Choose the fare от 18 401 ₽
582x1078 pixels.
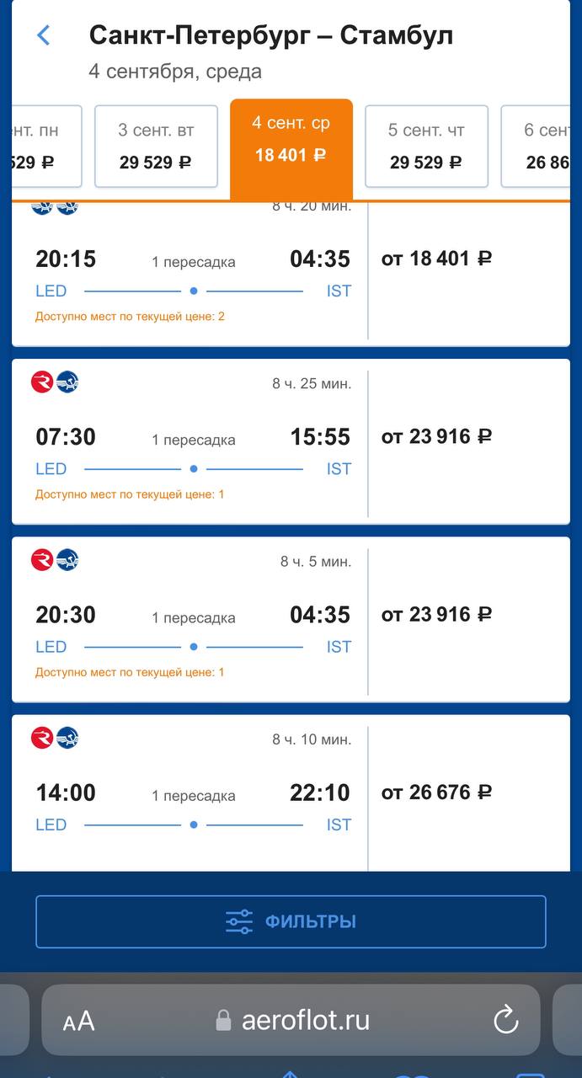click(436, 259)
